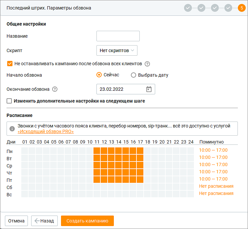248x229 pixels.
Task: Click the second completed step checkmark
Action: coord(201,8)
